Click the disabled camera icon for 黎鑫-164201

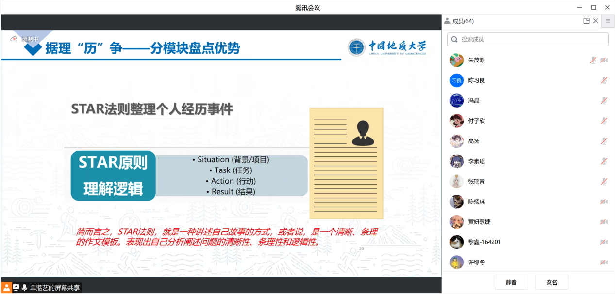pyautogui.click(x=604, y=242)
